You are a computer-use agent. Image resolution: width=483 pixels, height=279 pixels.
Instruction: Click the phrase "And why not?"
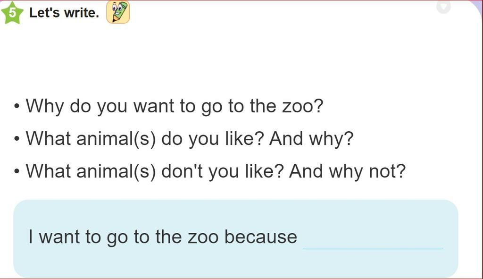coord(347,171)
